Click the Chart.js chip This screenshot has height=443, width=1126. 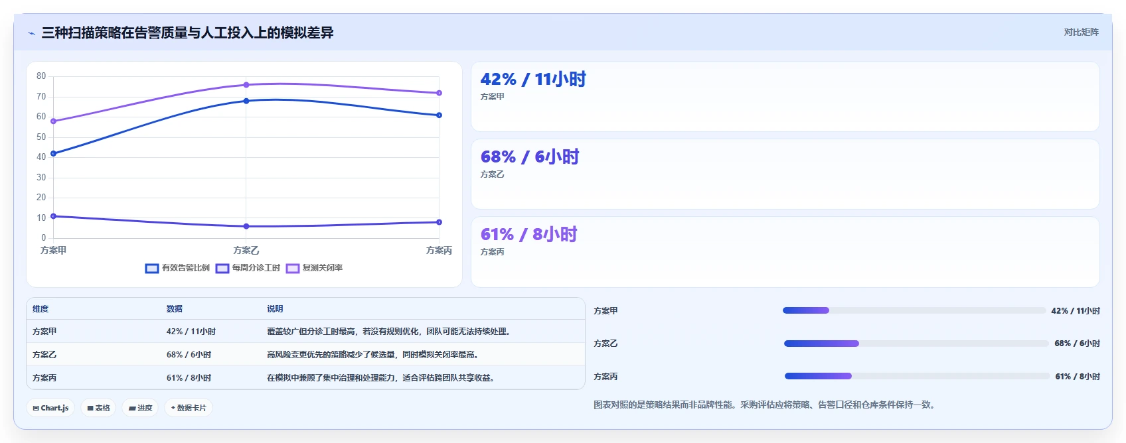pos(51,408)
